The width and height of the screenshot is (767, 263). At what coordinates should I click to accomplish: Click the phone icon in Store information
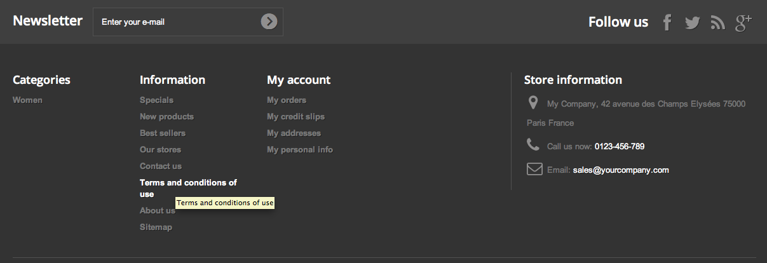[x=533, y=145]
